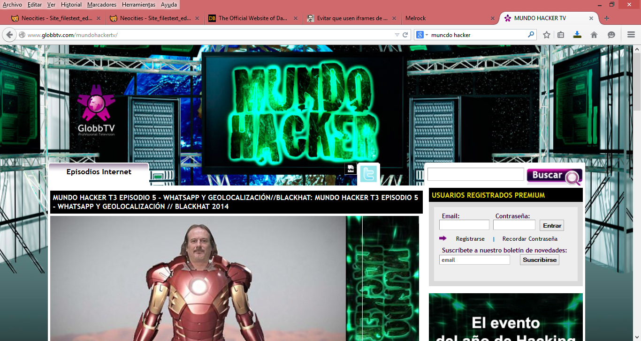
Task: Switch to first Neocities Site_filestext tab
Action: click(x=55, y=18)
